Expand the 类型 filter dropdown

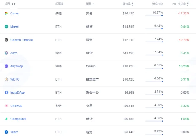[90, 4]
